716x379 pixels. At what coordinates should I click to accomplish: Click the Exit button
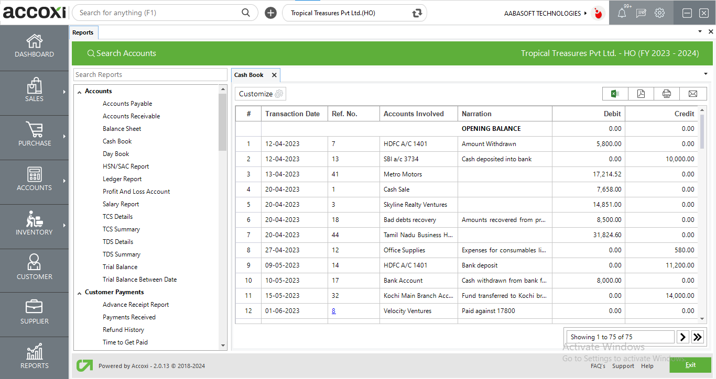[690, 365]
